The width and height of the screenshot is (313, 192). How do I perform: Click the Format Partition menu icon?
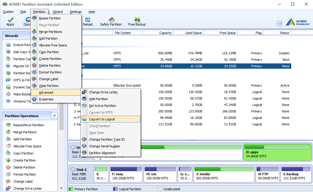point(34,72)
